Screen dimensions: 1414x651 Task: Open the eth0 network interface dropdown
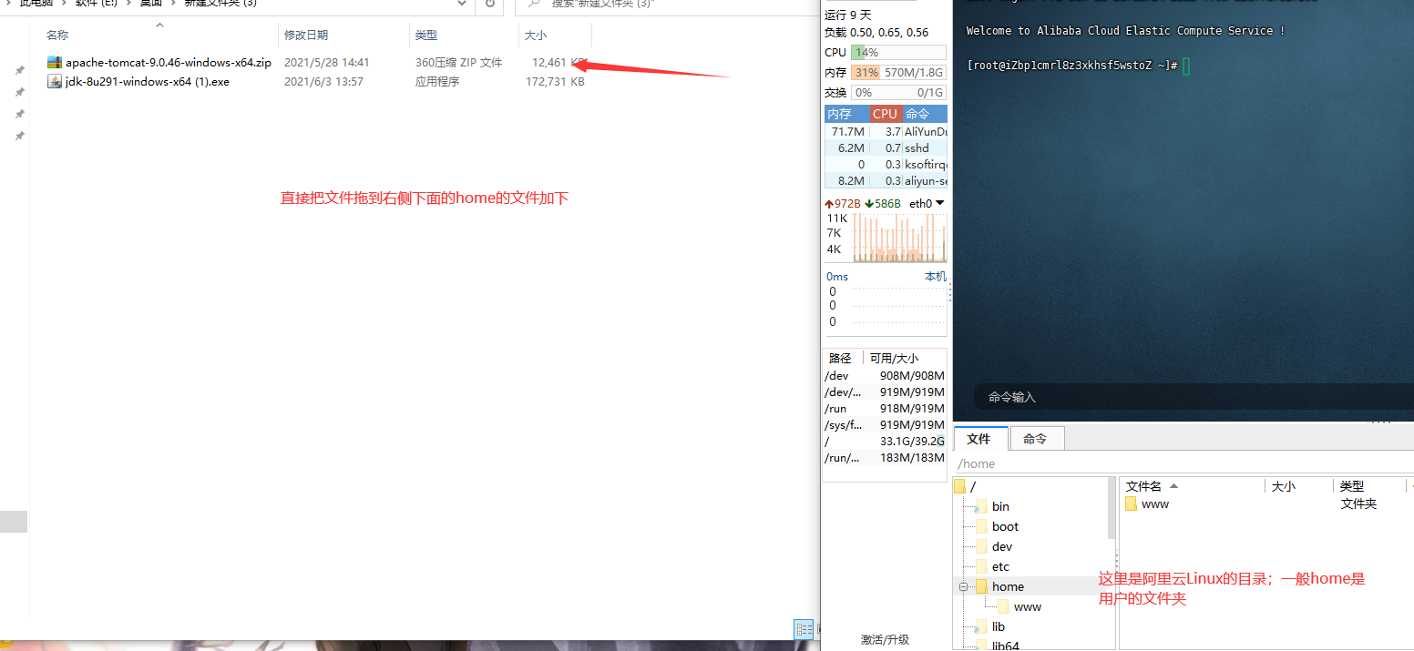940,203
